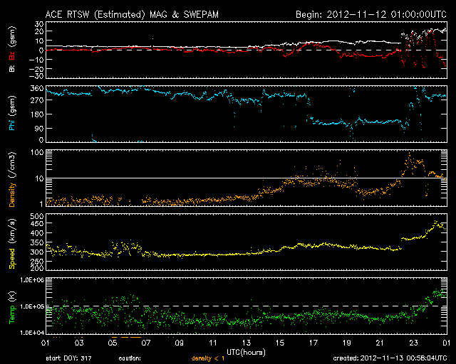Click the 'caution:' footer label
The width and height of the screenshot is (456, 364).
tap(130, 358)
